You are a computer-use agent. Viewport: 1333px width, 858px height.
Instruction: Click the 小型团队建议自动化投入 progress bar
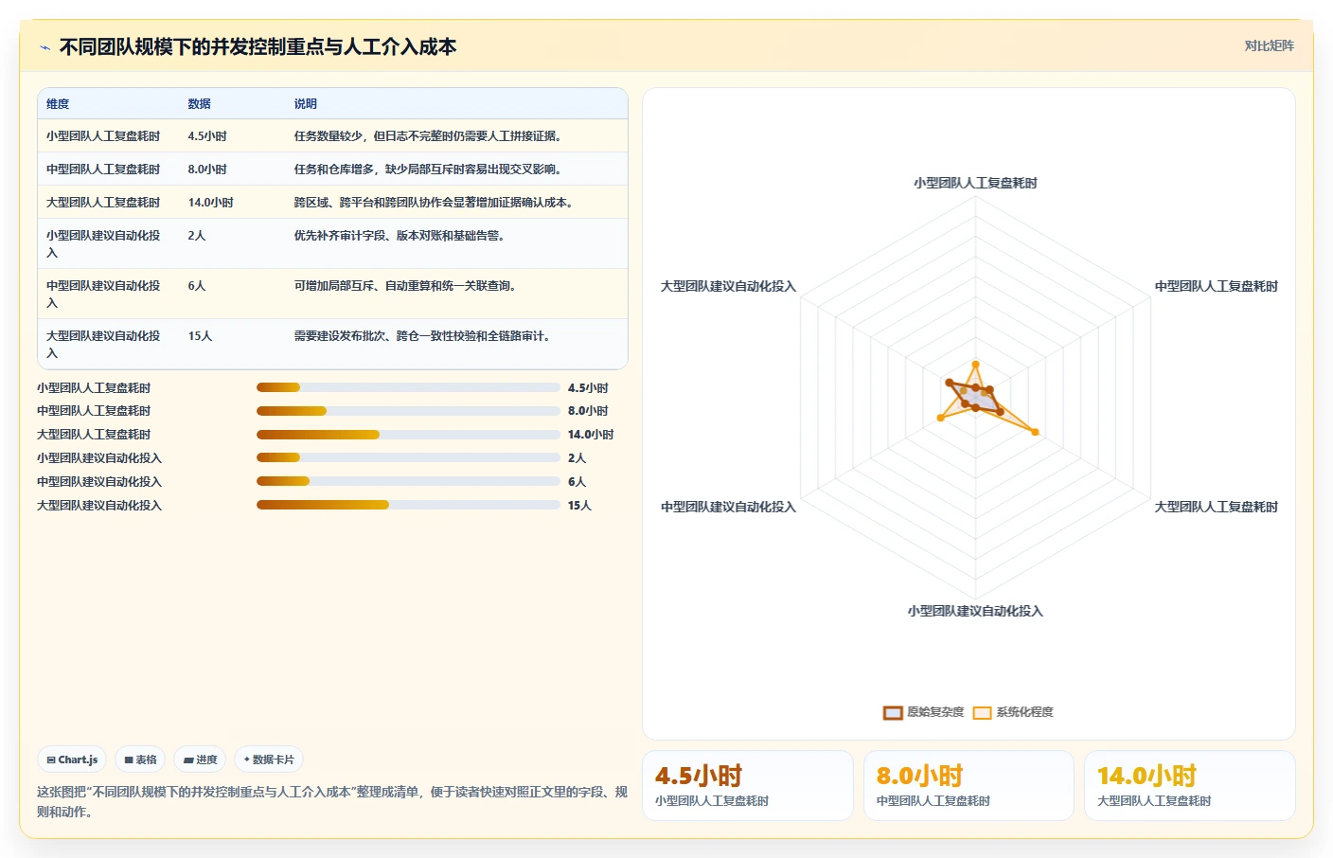point(408,457)
